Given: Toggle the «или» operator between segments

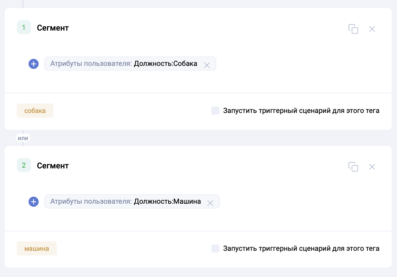Looking at the screenshot, I should (x=23, y=138).
